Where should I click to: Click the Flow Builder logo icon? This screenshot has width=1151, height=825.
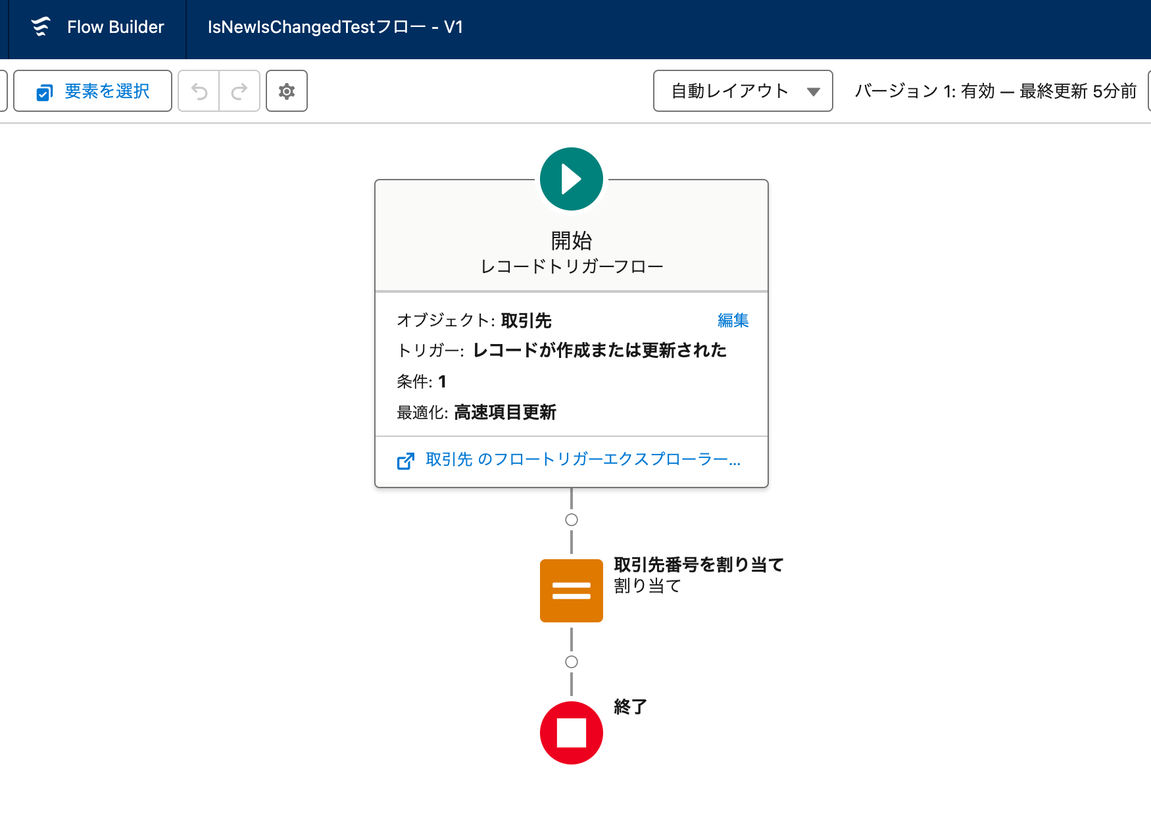[x=40, y=27]
